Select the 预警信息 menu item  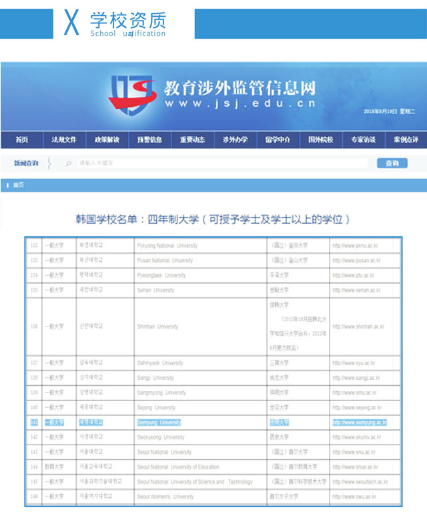click(149, 140)
